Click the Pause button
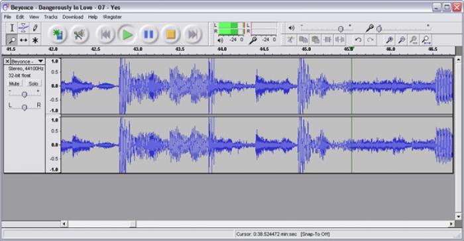The height and width of the screenshot is (241, 464). coord(149,34)
